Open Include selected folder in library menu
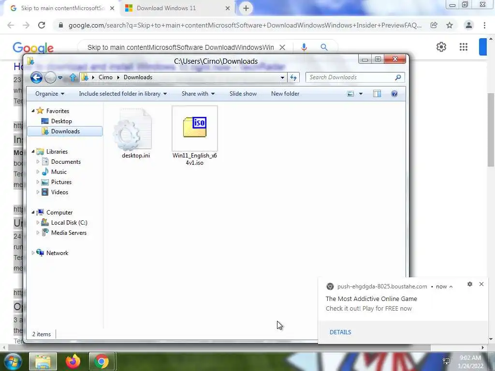Image resolution: width=495 pixels, height=371 pixels. click(123, 94)
